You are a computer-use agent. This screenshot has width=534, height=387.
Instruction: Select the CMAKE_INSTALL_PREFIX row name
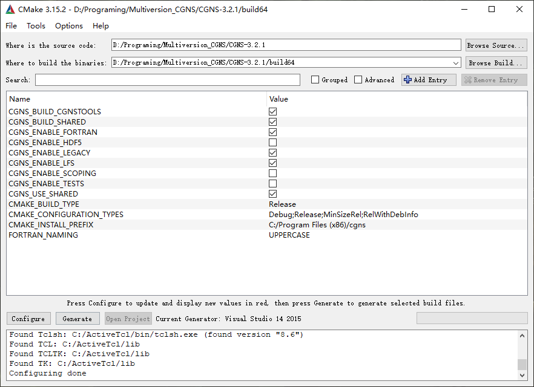[51, 225]
